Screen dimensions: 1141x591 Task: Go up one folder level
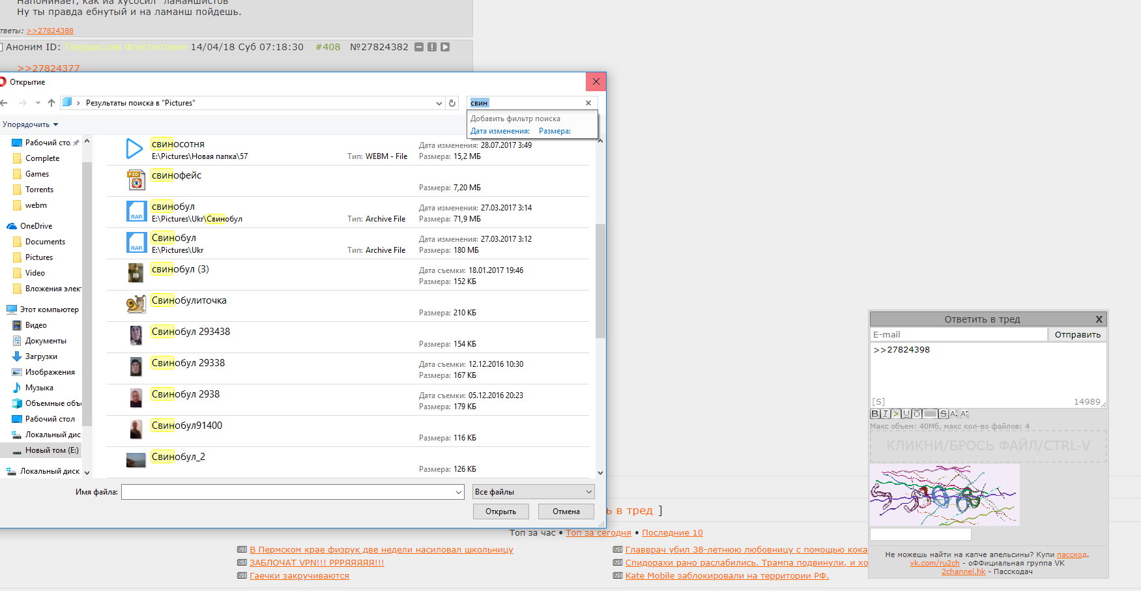coord(51,103)
